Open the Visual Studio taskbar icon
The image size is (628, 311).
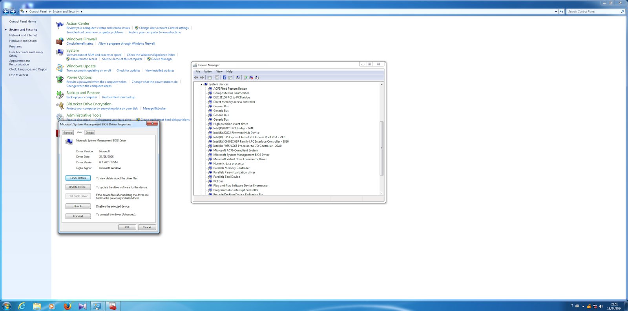point(82,306)
